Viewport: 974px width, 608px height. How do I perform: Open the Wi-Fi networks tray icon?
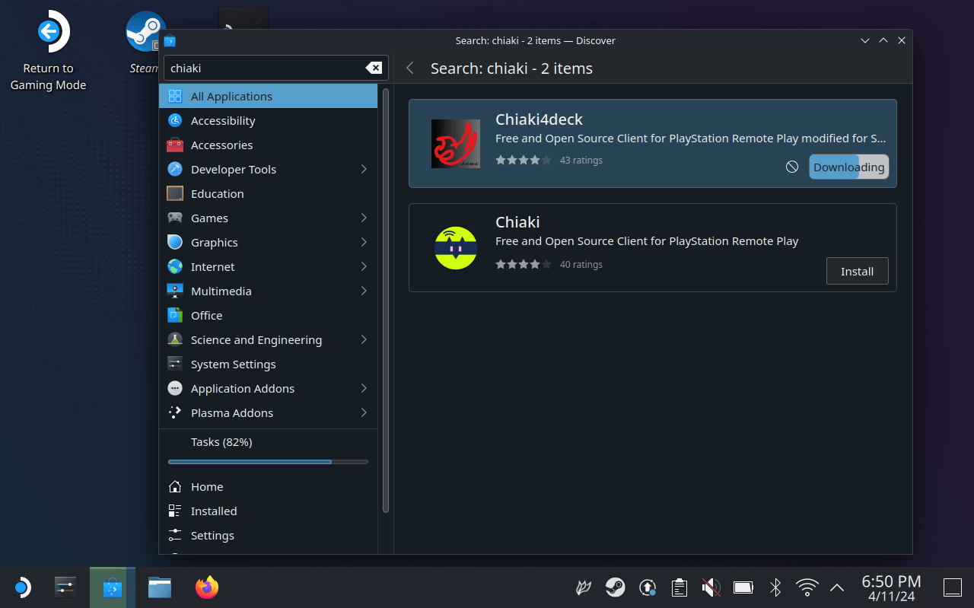pos(807,587)
